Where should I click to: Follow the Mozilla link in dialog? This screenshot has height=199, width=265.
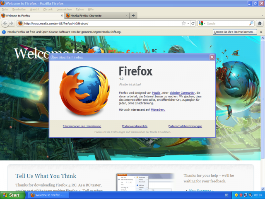coord(156,93)
